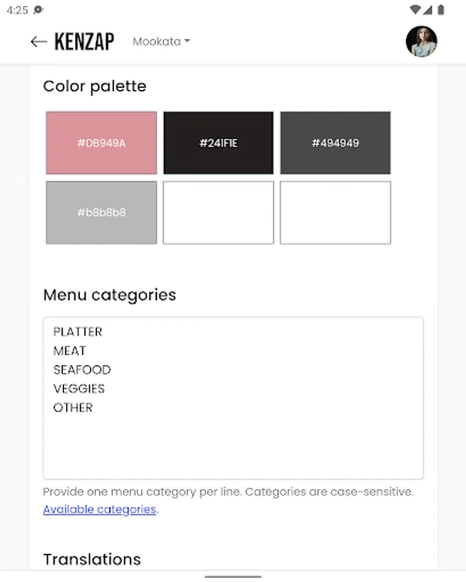Tap the Mookata dropdown caret arrow
Viewport: 466px width, 582px height.
[x=187, y=41]
